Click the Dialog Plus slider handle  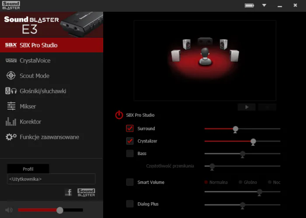click(x=243, y=205)
